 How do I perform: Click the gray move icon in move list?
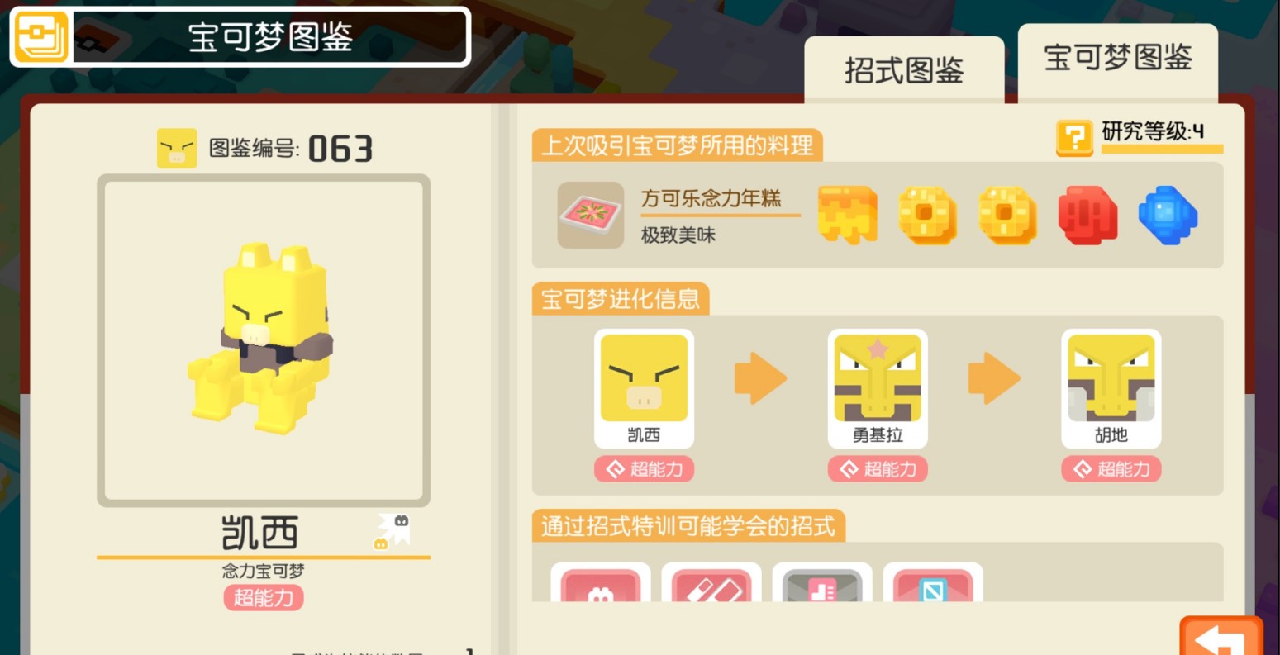(x=822, y=583)
